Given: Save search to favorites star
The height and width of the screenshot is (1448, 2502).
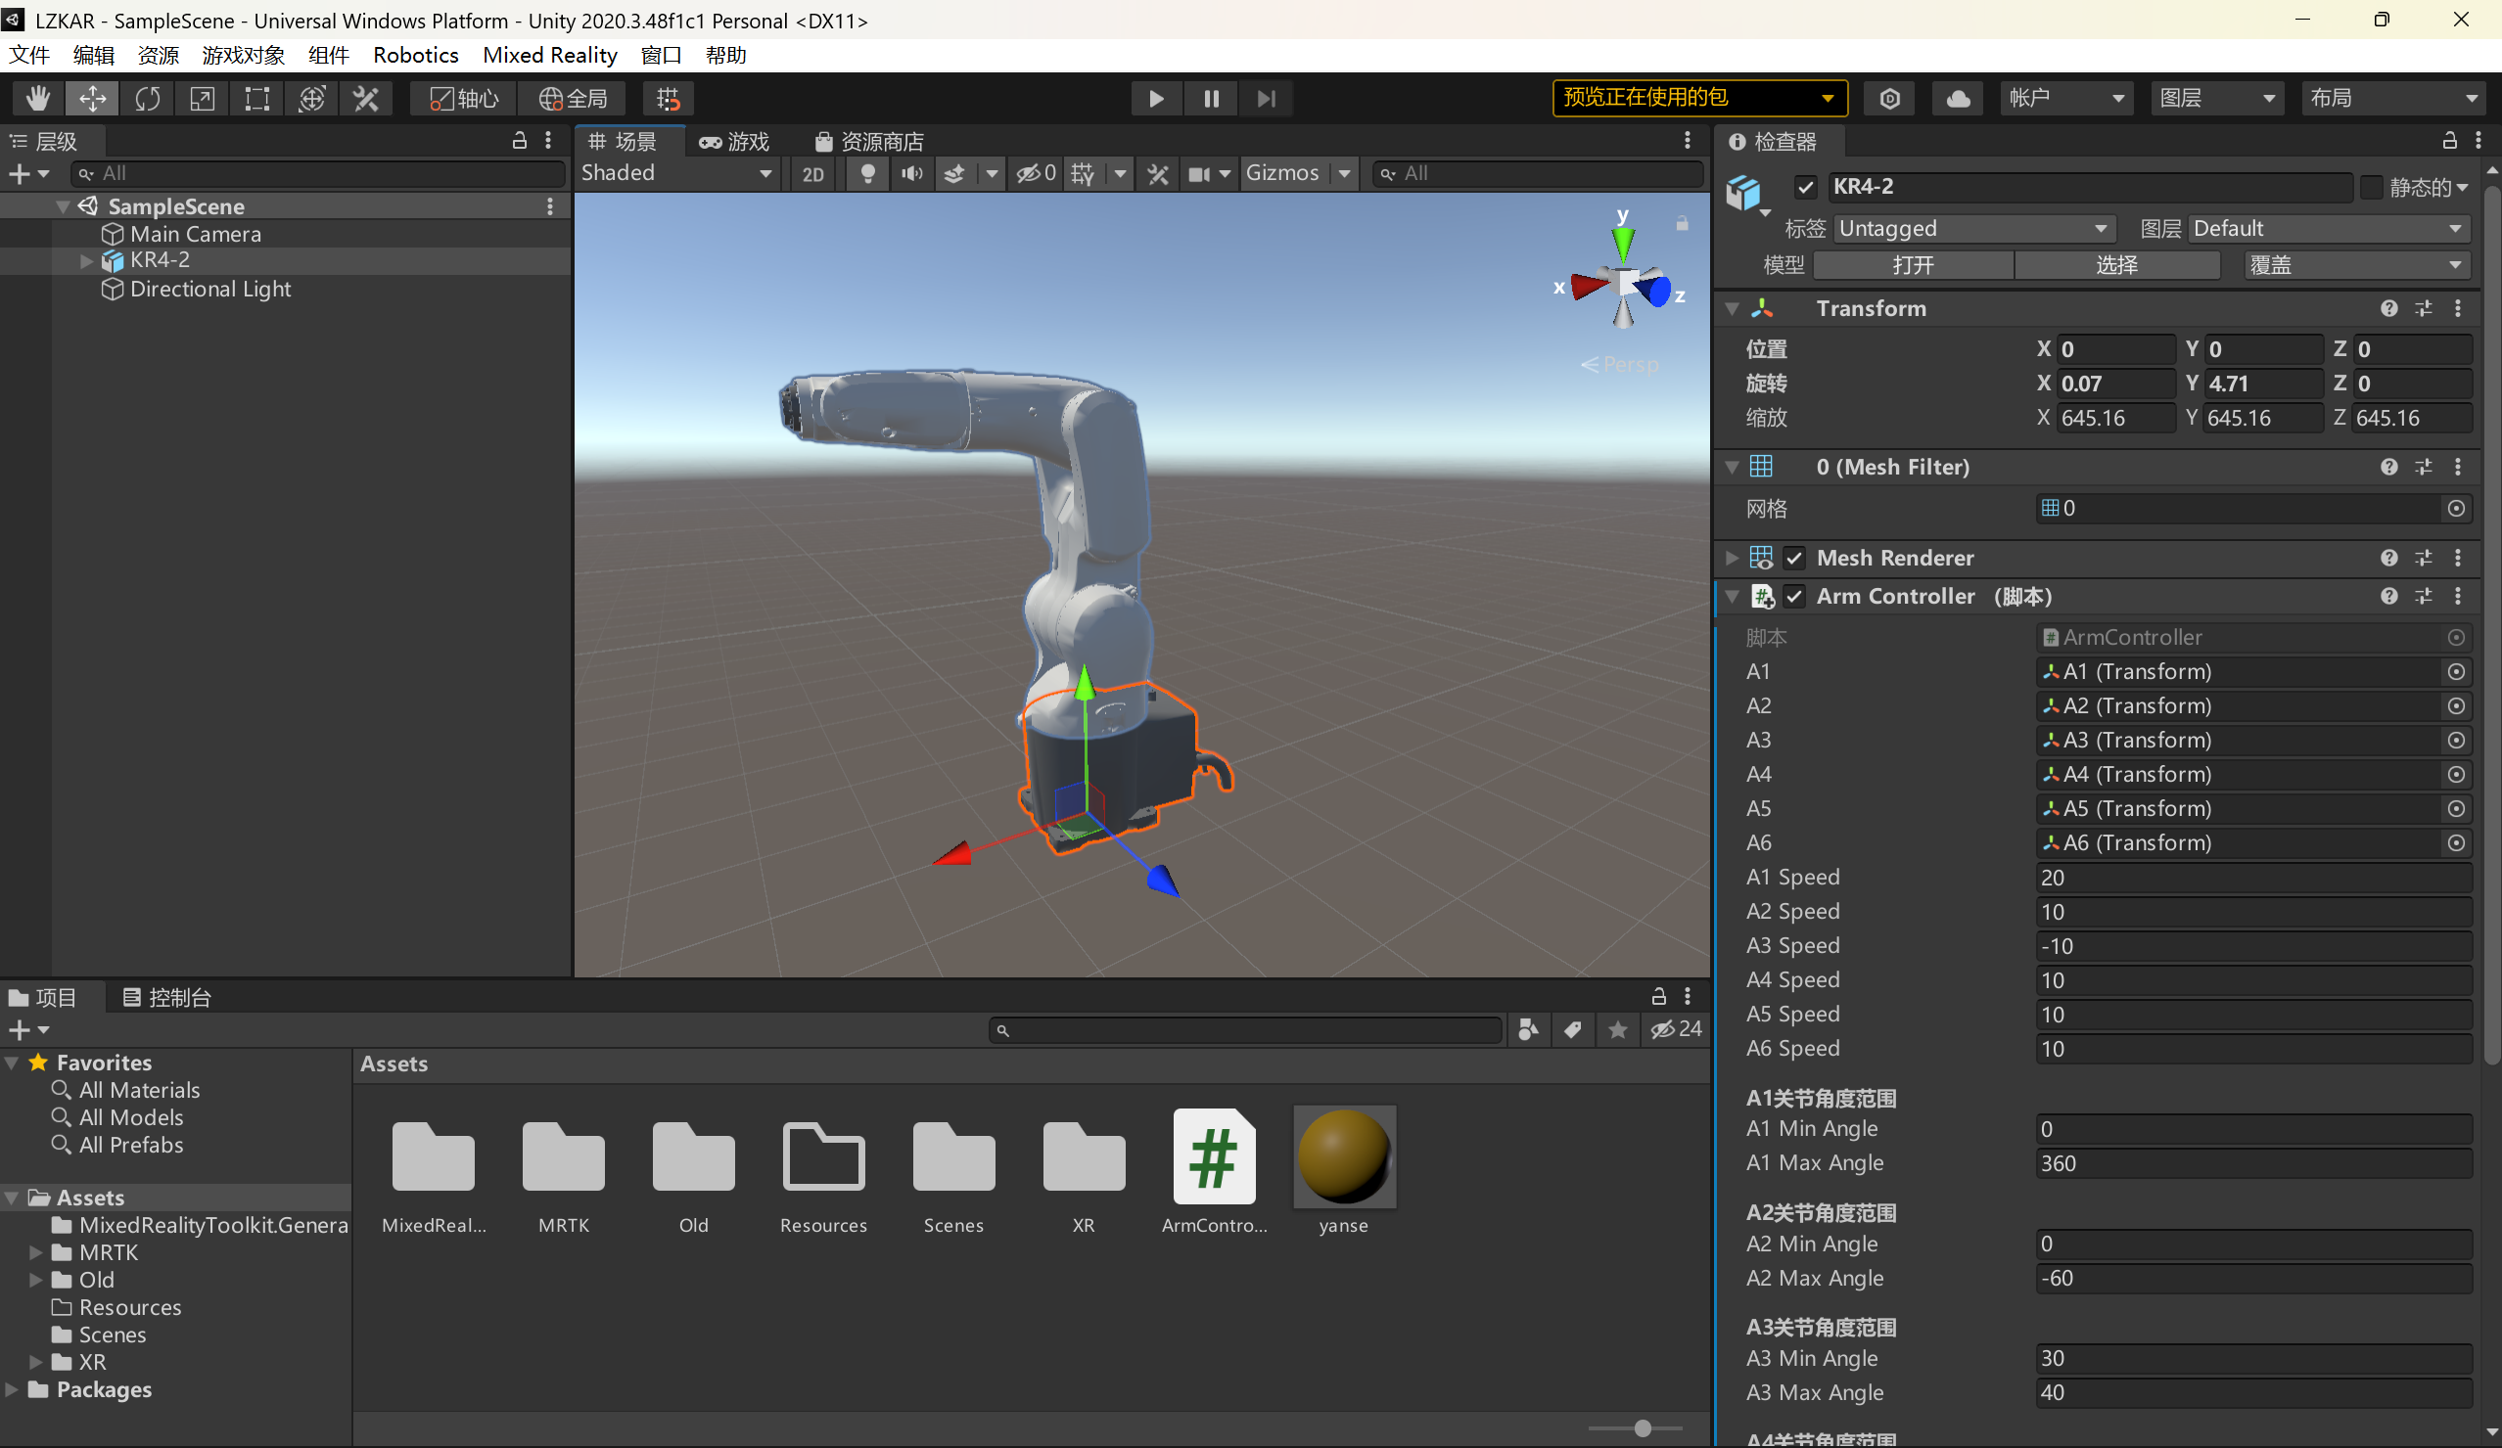Looking at the screenshot, I should [1617, 1030].
